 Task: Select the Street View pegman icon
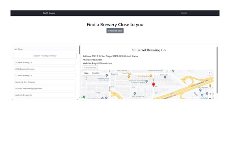tap(210, 86)
